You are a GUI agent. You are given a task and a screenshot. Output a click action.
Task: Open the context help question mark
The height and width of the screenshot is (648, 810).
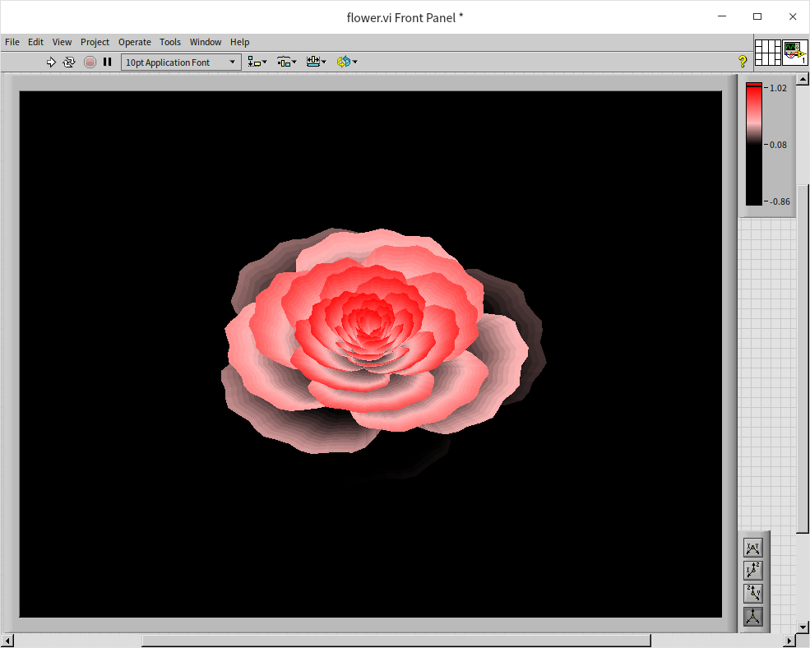[742, 62]
